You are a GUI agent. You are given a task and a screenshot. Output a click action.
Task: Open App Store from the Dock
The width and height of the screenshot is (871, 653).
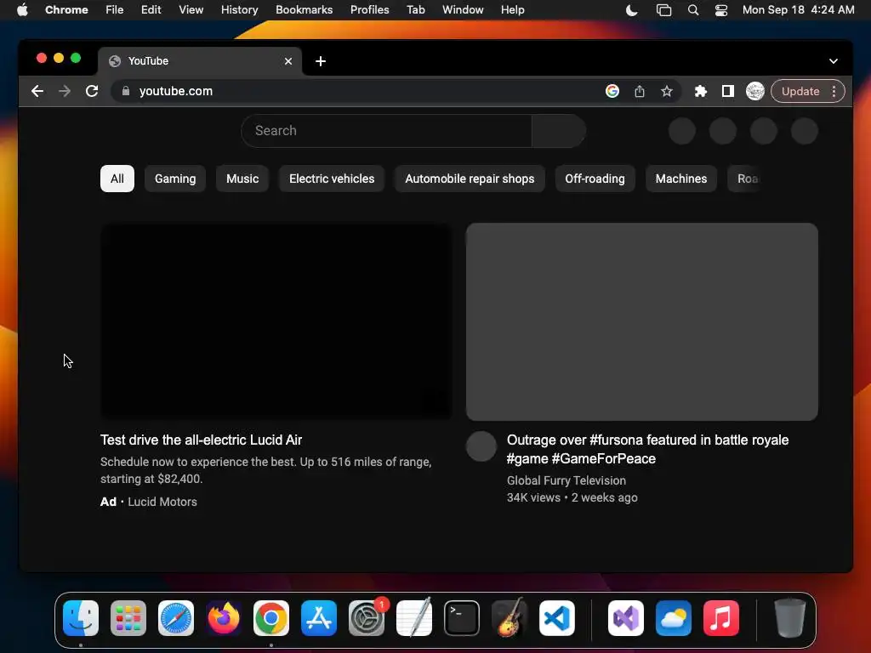319,618
